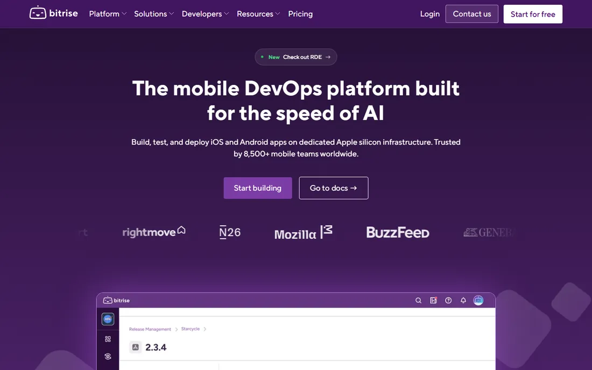The height and width of the screenshot is (370, 592).
Task: Click the Release Management breadcrumb
Action: point(150,329)
